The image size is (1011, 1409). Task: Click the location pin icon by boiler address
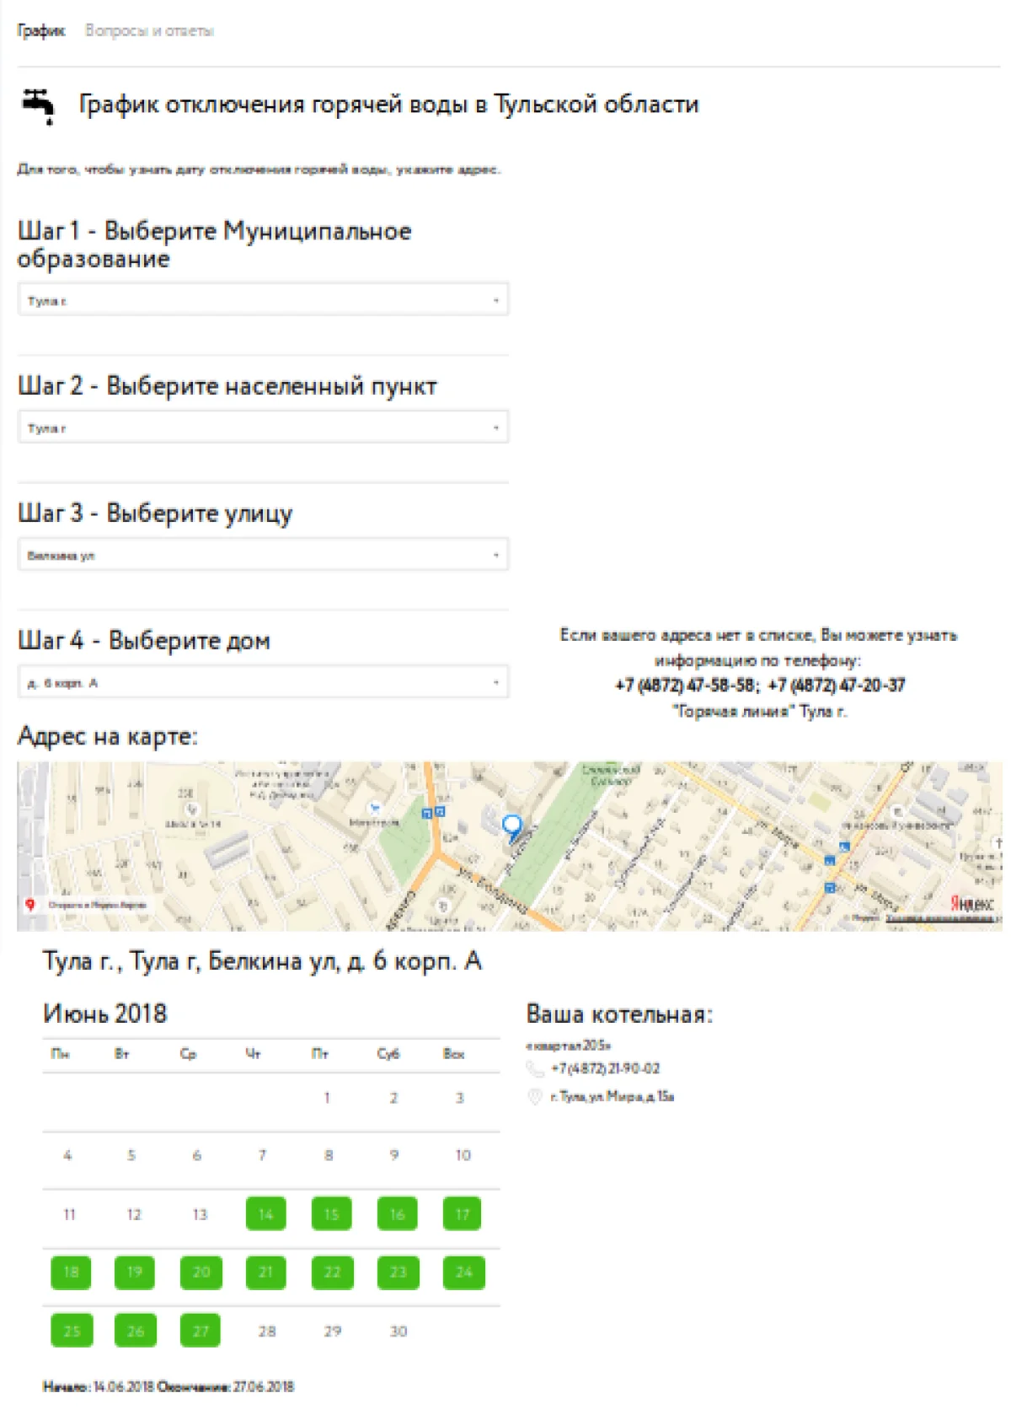534,1097
